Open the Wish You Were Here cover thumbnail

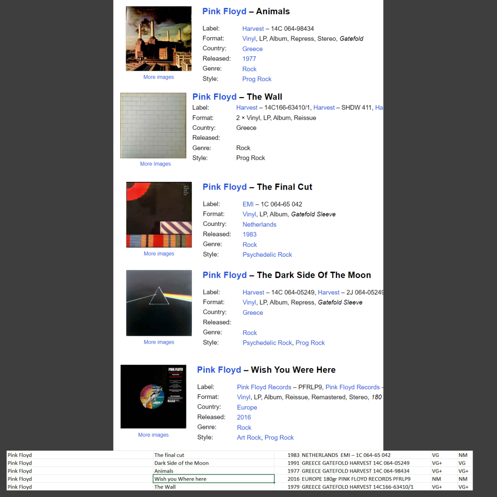[x=153, y=397]
